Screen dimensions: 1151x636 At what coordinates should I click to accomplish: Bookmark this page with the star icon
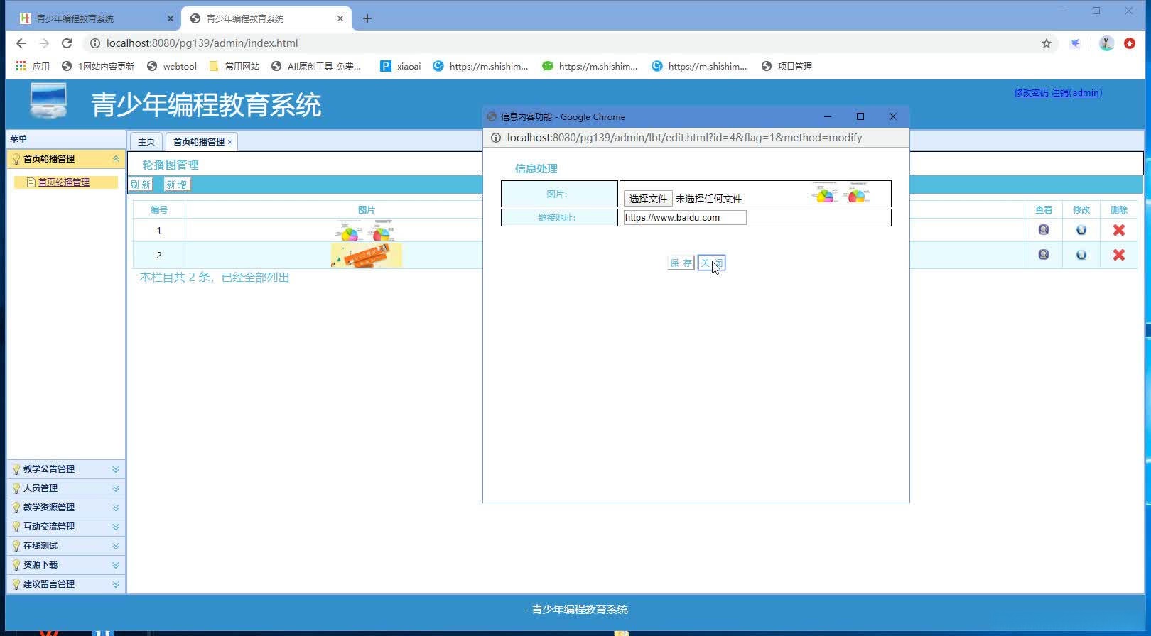point(1046,43)
